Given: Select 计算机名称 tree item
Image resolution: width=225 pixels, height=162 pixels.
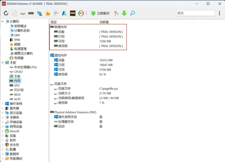Looking at the screenshot, I should [x=22, y=30].
